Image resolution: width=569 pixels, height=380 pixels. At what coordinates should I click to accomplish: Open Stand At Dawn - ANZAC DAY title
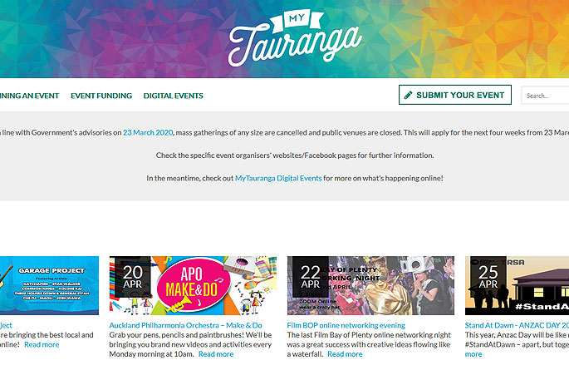tap(517, 325)
